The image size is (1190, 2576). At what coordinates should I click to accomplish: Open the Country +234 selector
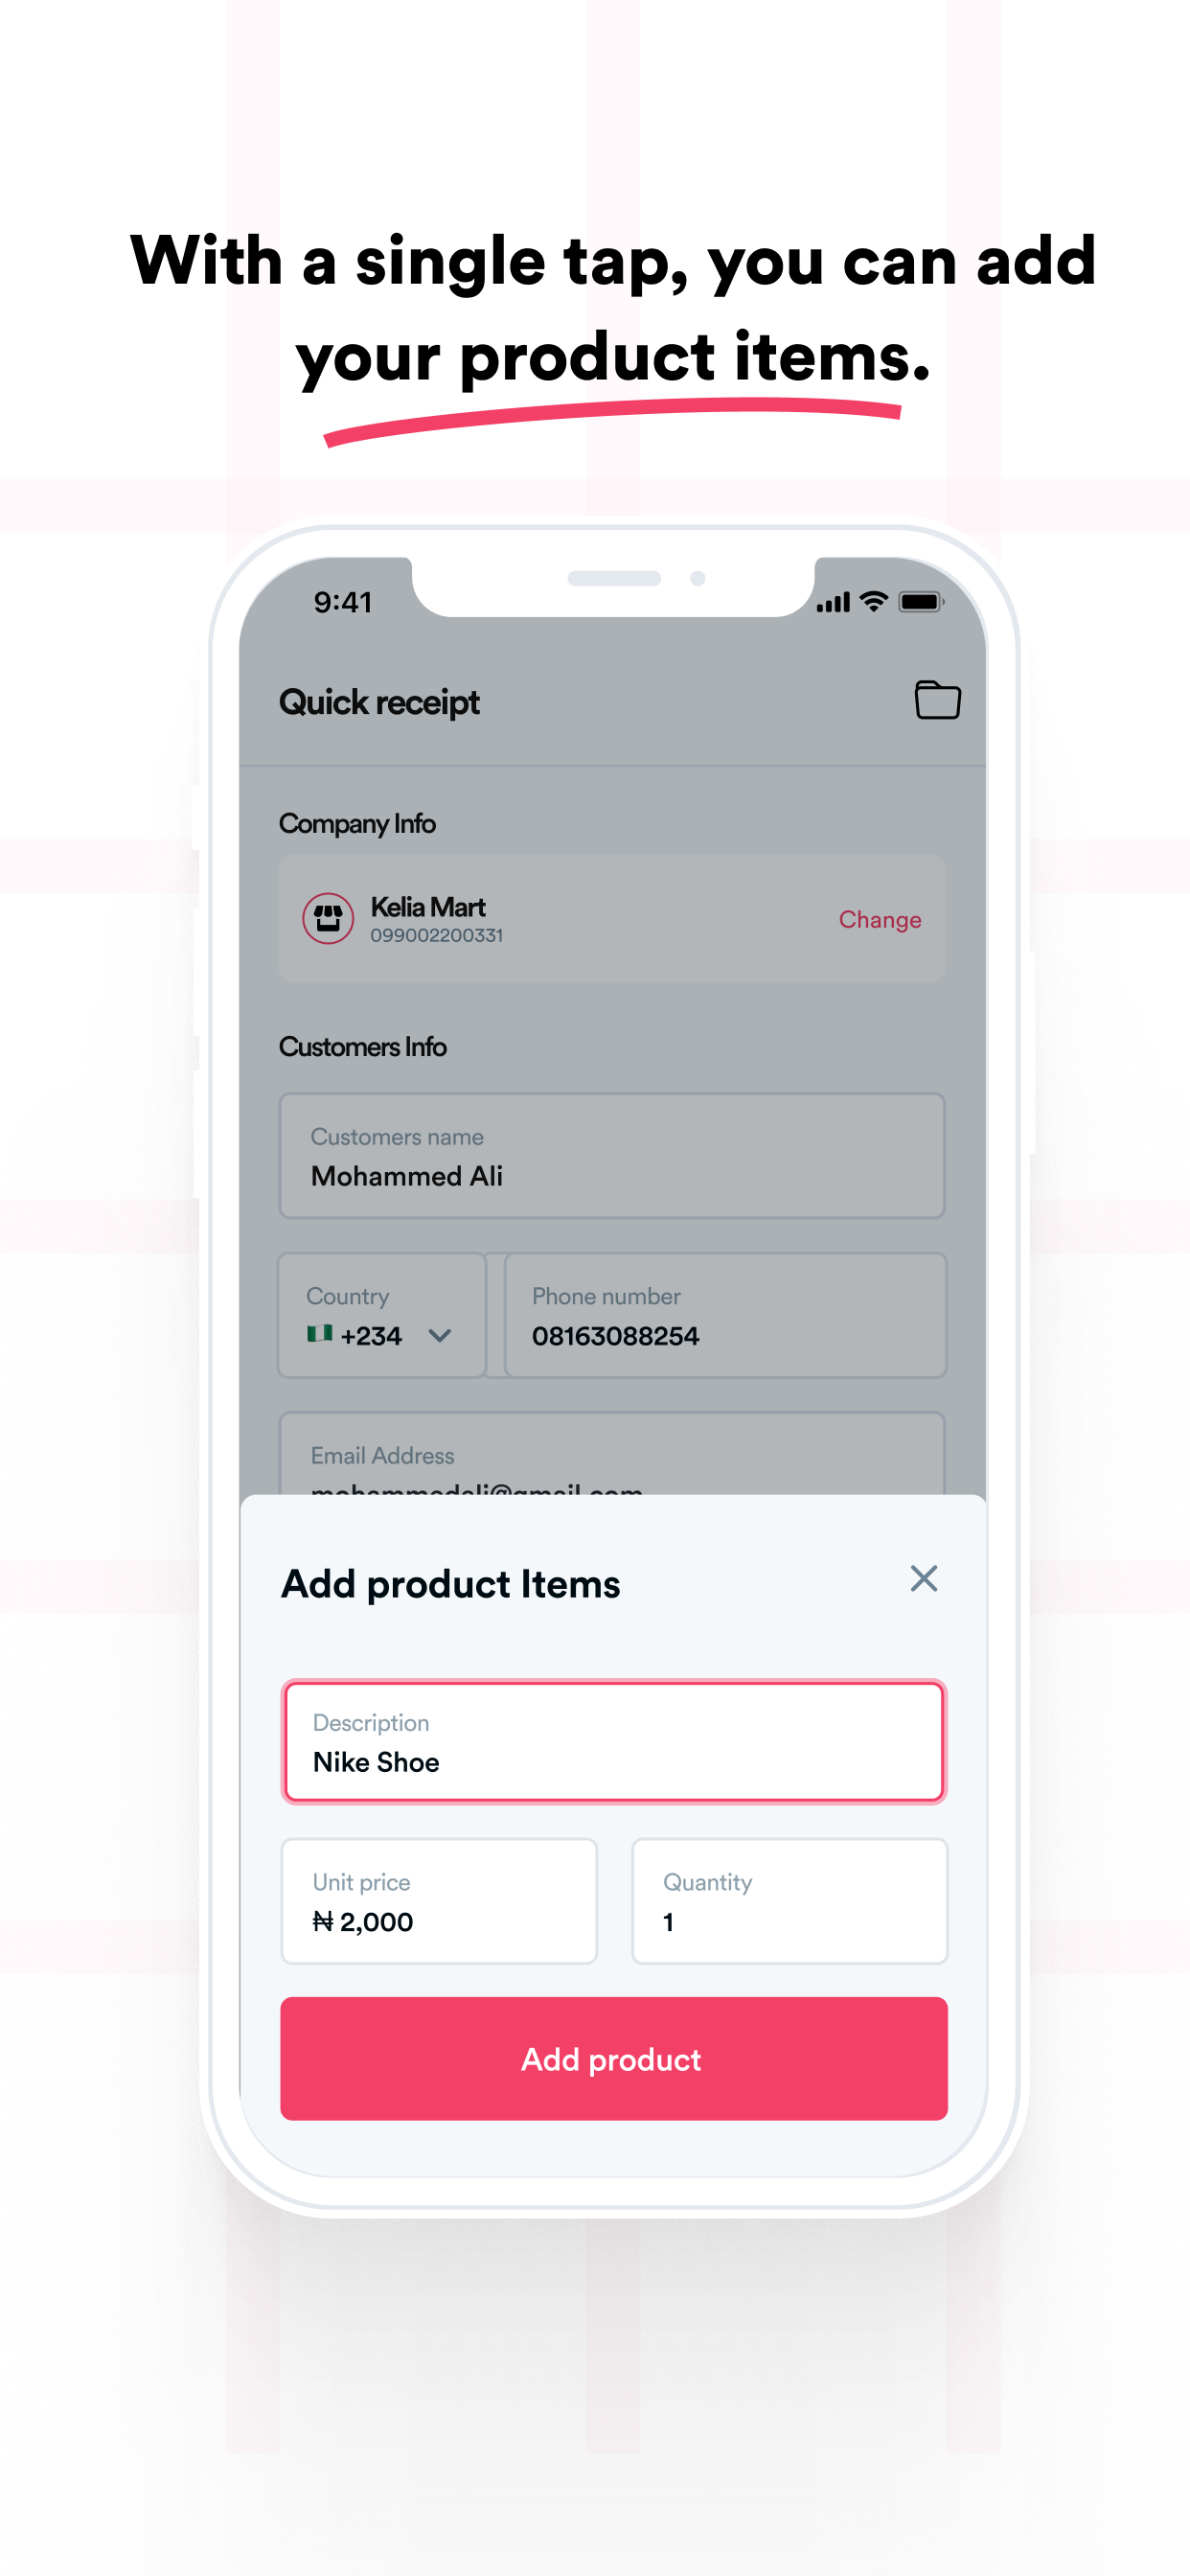click(382, 1315)
